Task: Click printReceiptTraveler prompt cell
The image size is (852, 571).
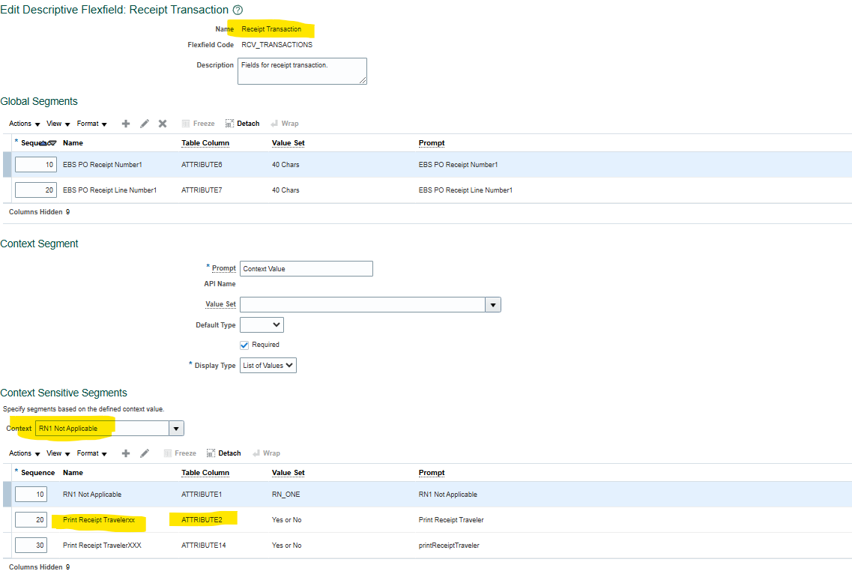Action: pos(449,546)
